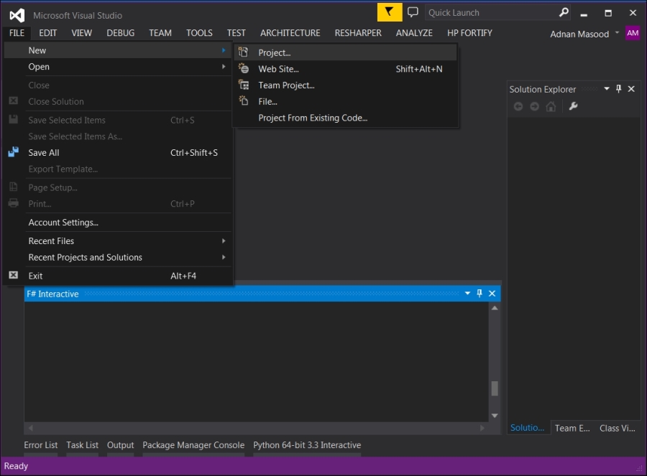Screen dimensions: 647x476
Task: Open the ARCHITECTURE menu
Action: point(290,33)
